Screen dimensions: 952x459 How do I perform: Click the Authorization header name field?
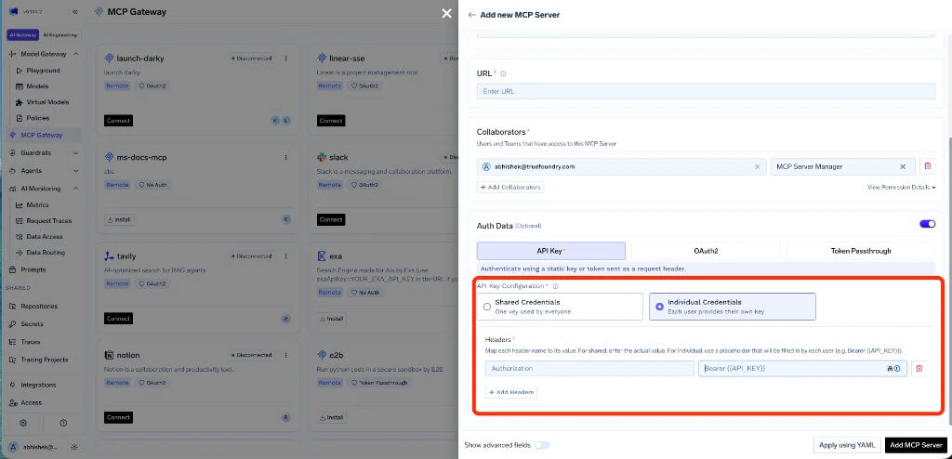click(x=589, y=369)
